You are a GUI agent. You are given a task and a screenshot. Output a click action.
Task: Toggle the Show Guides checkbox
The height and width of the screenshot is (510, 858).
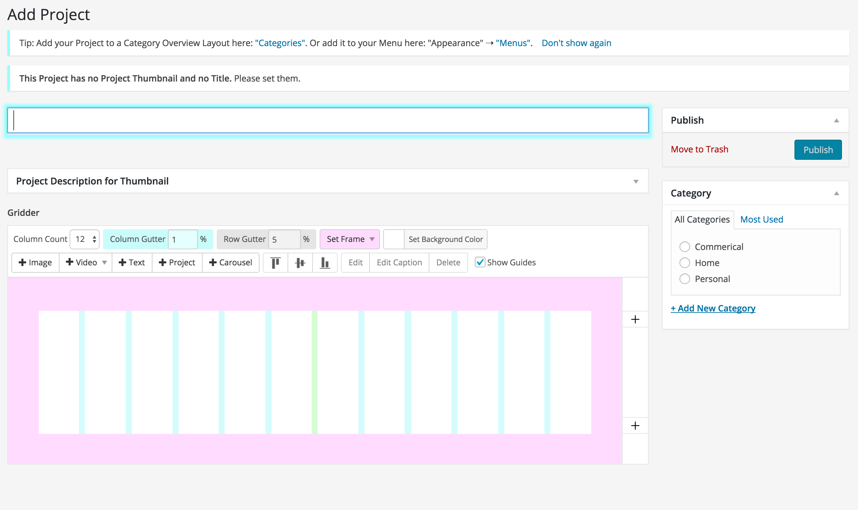point(480,263)
